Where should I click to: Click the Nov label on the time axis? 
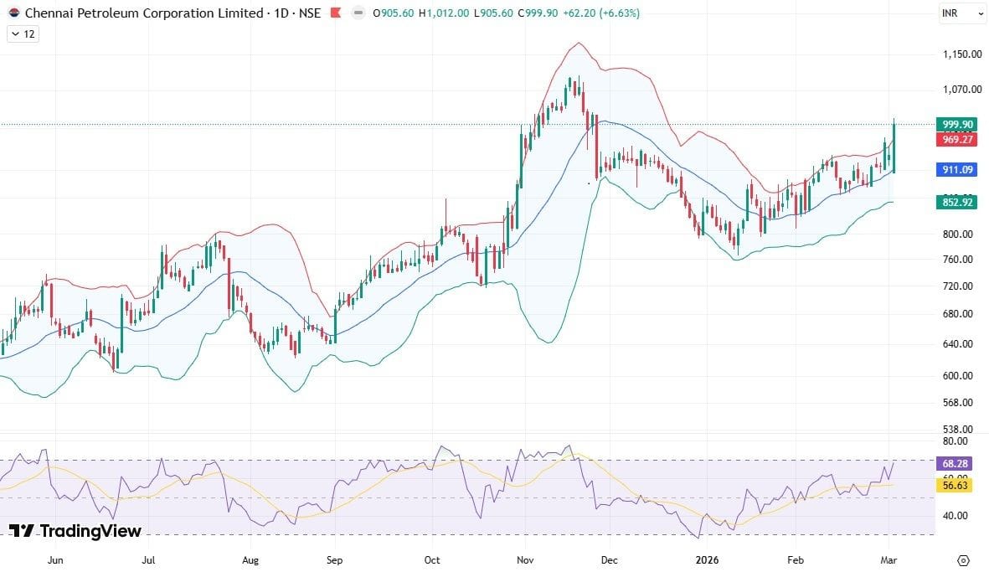pos(525,560)
